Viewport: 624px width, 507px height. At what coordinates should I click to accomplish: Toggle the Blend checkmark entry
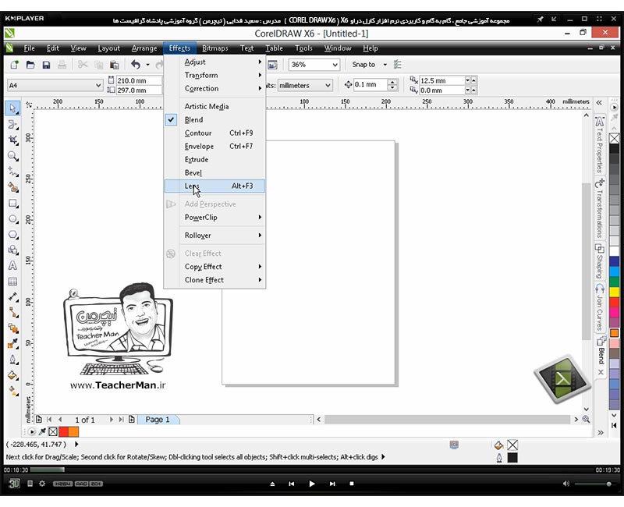[x=214, y=120]
